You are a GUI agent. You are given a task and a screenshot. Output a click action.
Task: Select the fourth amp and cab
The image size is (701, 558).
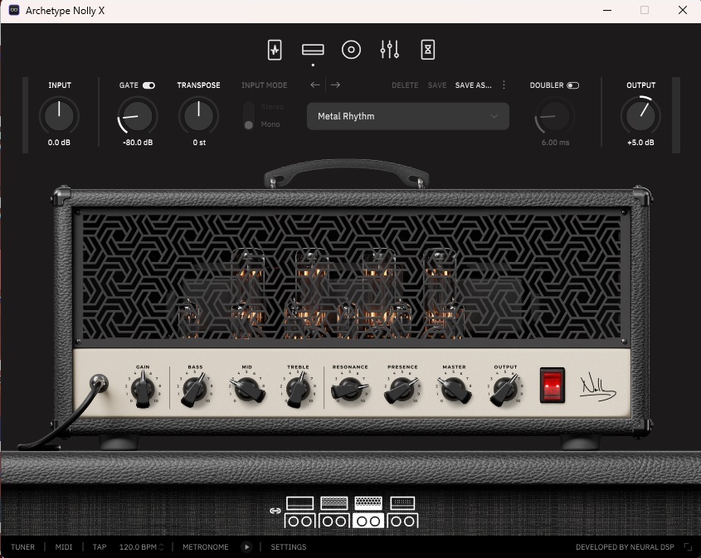(x=403, y=512)
